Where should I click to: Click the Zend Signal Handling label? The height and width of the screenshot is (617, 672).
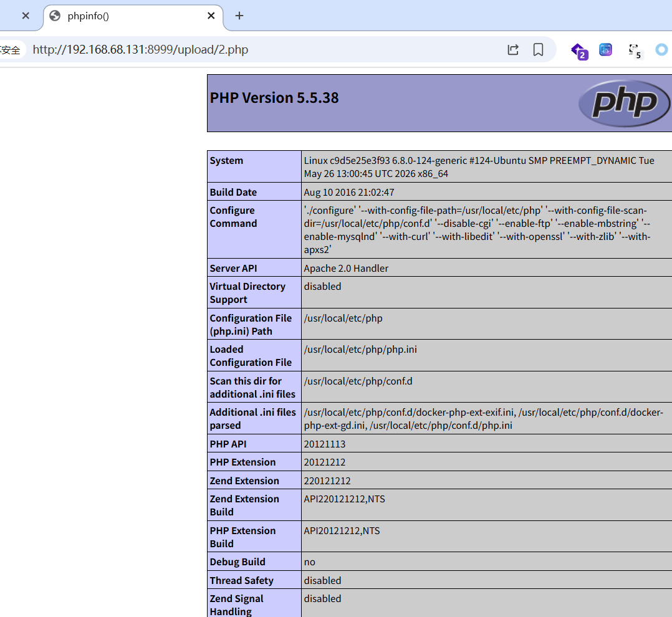click(x=236, y=605)
